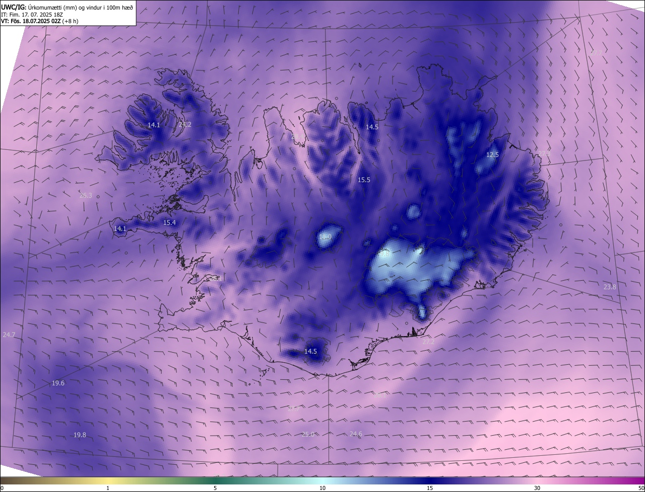The height and width of the screenshot is (492, 645).
Task: Click the 24.6 value label
Action: tap(356, 434)
